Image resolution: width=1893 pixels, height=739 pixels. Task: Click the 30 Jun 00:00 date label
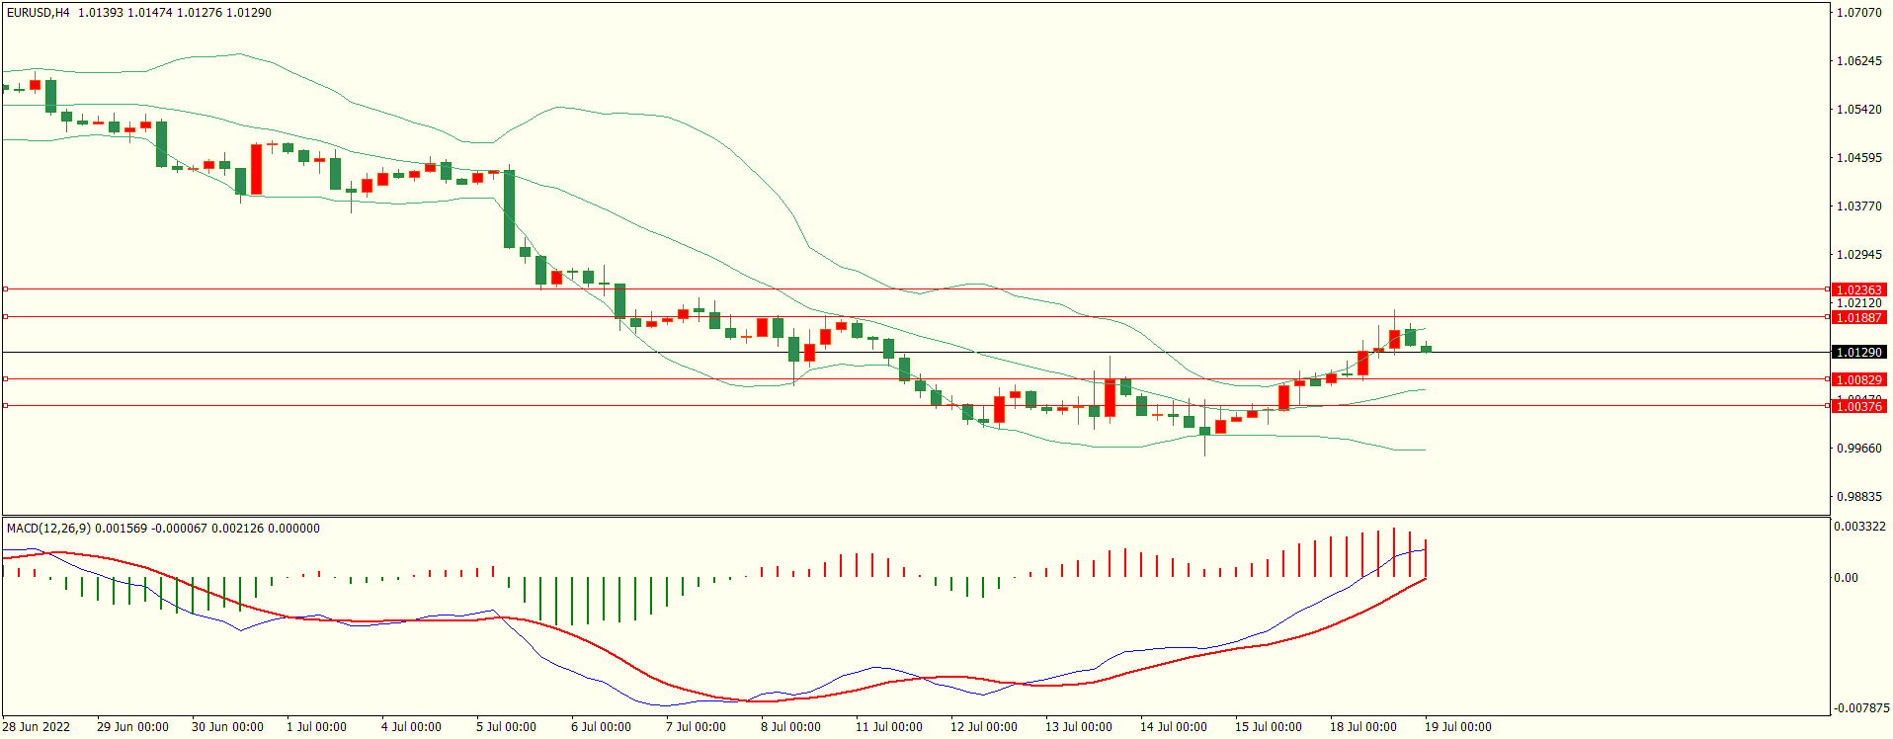coord(227,727)
